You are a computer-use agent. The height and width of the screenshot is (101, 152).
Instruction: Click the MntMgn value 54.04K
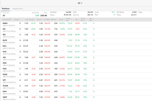(x=68, y=12)
